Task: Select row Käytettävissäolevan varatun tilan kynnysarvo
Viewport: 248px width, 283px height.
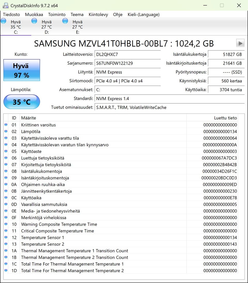Action: click(x=121, y=145)
